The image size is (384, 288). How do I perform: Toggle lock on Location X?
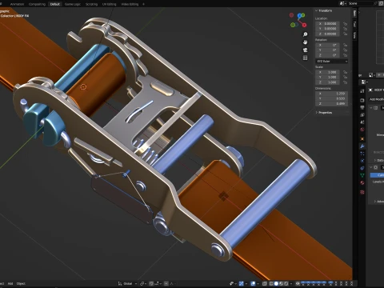coord(345,23)
